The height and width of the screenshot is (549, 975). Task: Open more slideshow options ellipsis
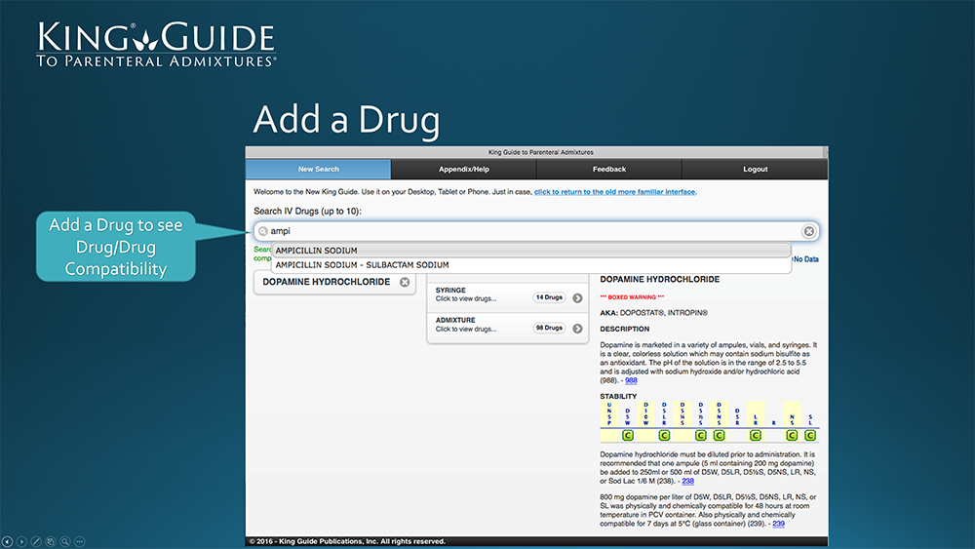(x=80, y=541)
